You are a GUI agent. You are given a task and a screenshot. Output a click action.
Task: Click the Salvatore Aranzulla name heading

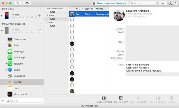(x=137, y=11)
